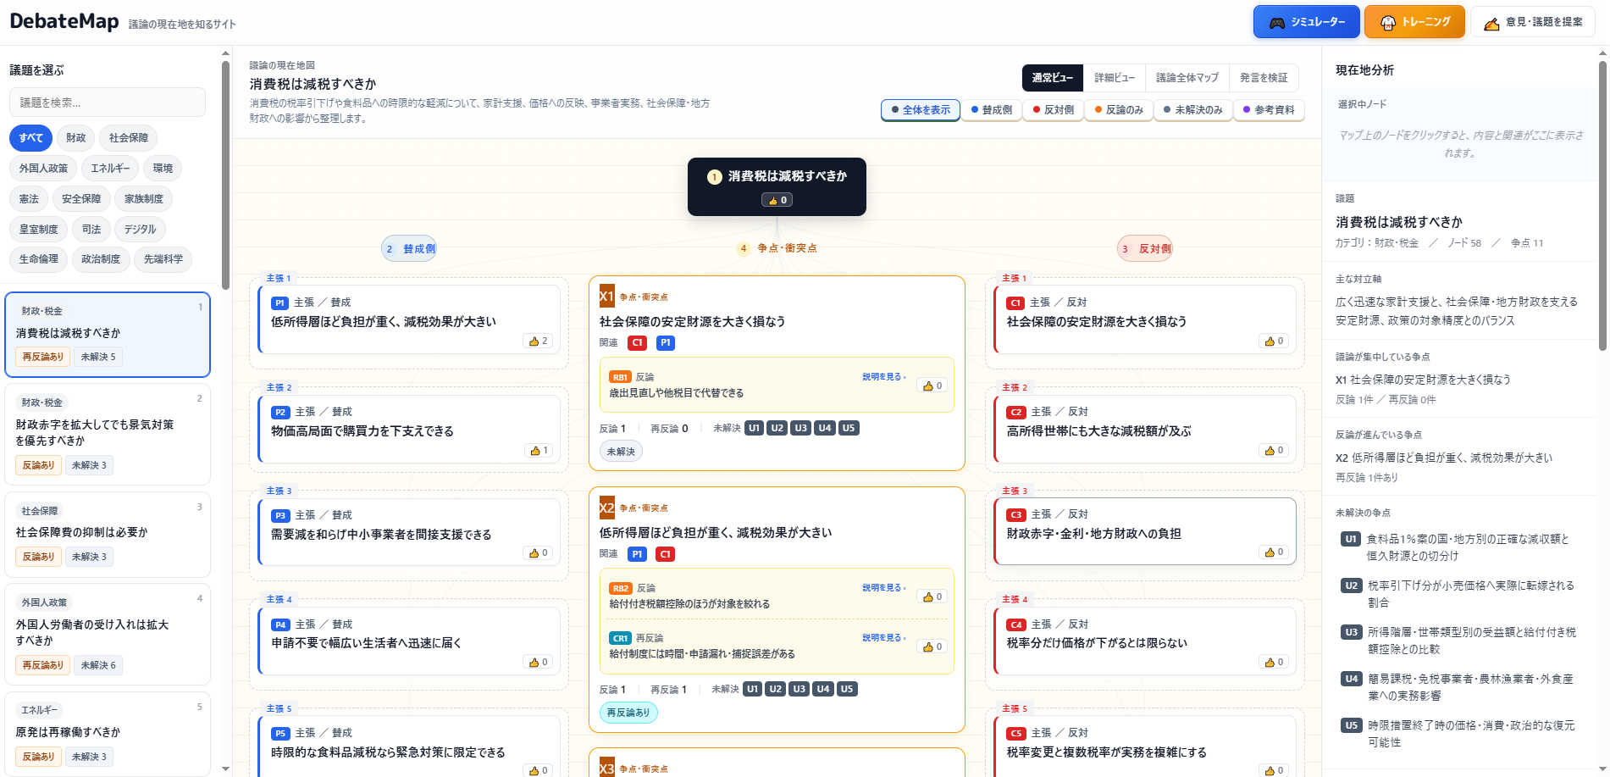Filter topics by 環境 chip
Viewport: 1610px width, 777px height.
(x=163, y=169)
